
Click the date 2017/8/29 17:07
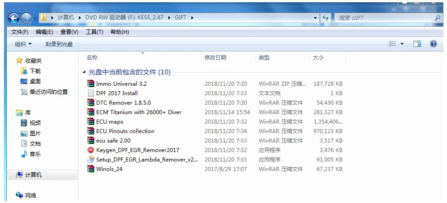pyautogui.click(x=225, y=169)
